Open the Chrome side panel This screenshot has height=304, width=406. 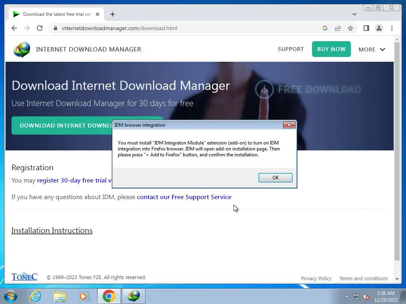[x=366, y=28]
